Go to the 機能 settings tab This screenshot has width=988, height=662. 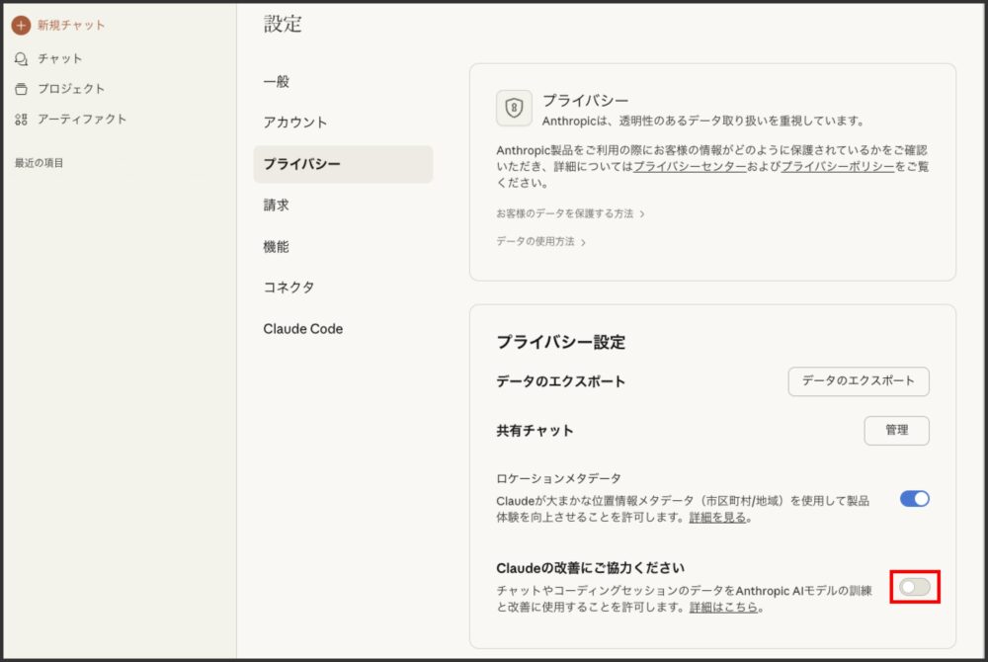tap(277, 247)
